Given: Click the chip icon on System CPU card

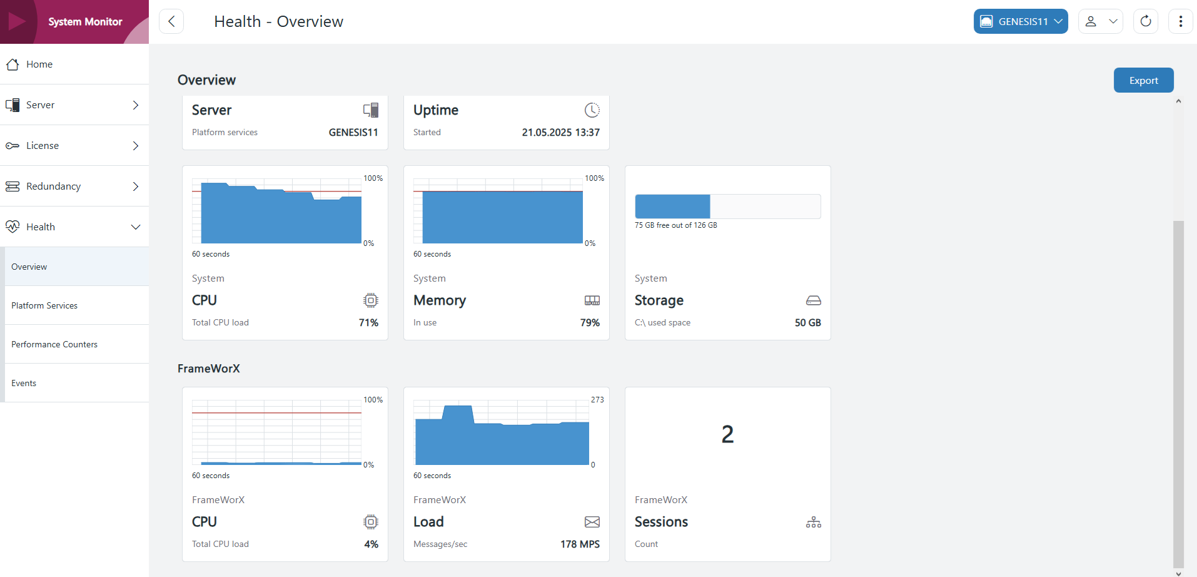Looking at the screenshot, I should [371, 300].
